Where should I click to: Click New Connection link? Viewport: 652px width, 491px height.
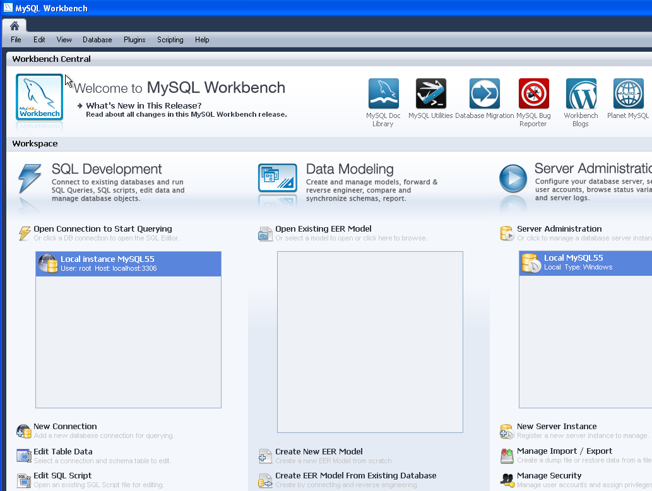[x=65, y=427]
